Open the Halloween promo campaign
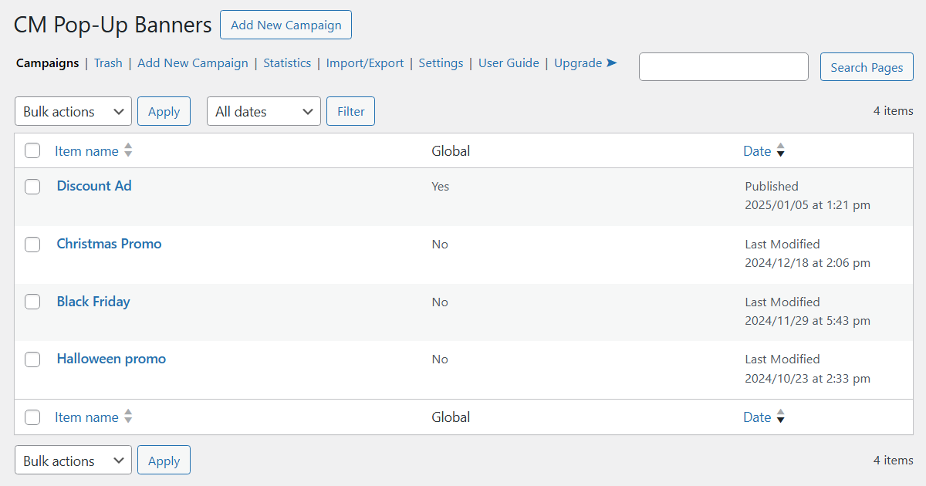 pyautogui.click(x=111, y=359)
